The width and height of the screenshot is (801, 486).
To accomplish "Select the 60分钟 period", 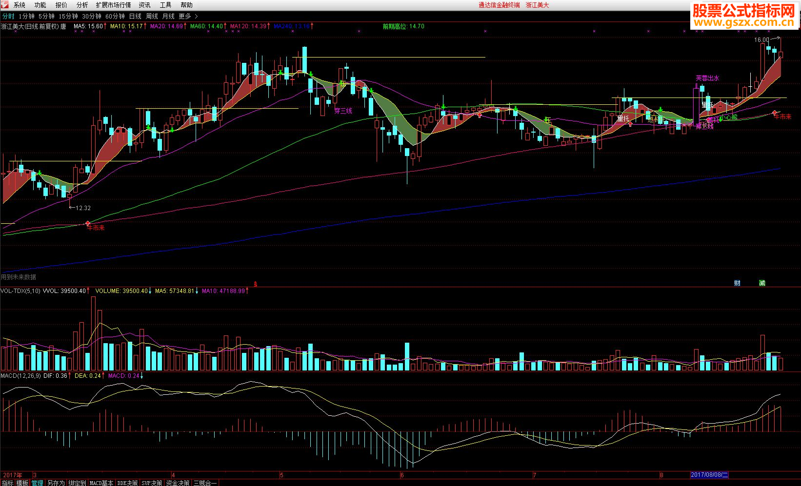I will coord(115,16).
